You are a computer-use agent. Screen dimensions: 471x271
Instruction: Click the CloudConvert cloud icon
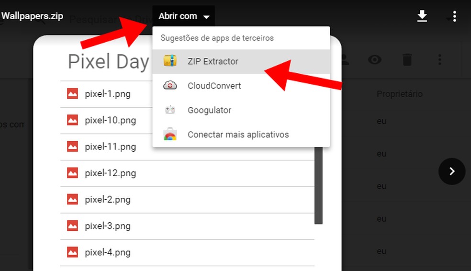(x=170, y=86)
